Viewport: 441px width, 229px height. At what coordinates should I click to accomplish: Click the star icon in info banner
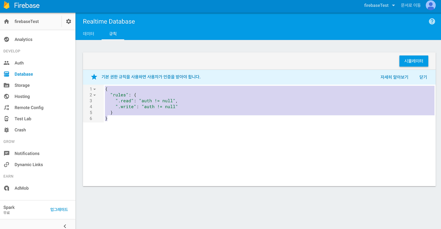(94, 77)
